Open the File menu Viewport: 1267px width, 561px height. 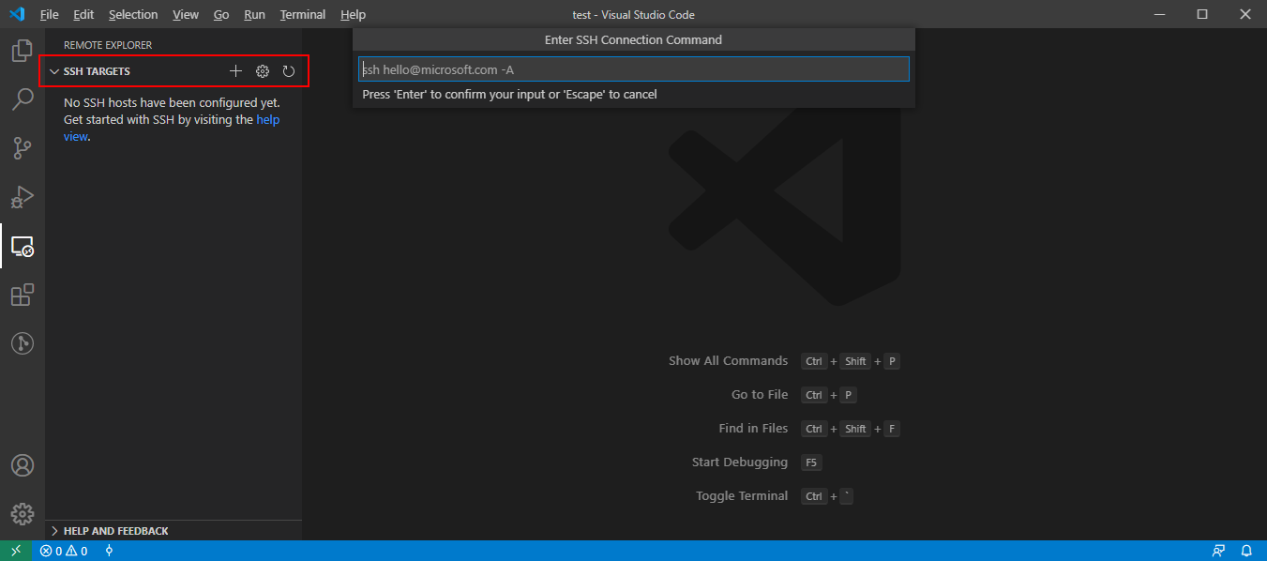point(49,15)
